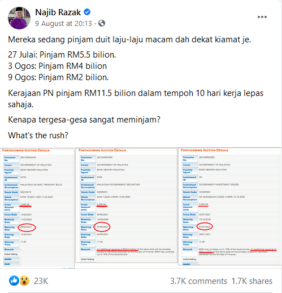The width and height of the screenshot is (282, 293).
Task: Click the circled opening date in middle image
Action: [x=102, y=227]
